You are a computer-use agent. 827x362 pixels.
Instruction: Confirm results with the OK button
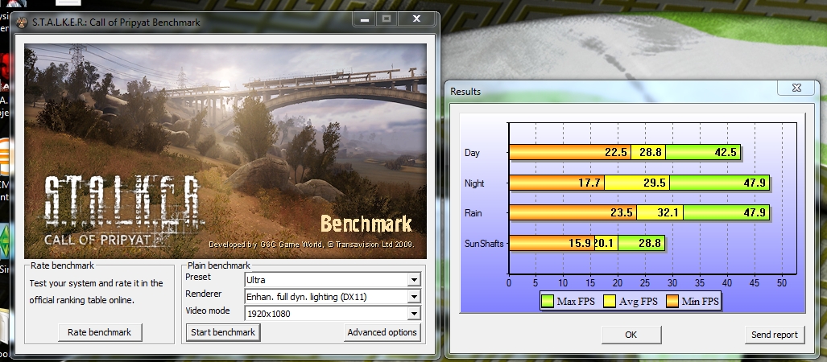[631, 335]
